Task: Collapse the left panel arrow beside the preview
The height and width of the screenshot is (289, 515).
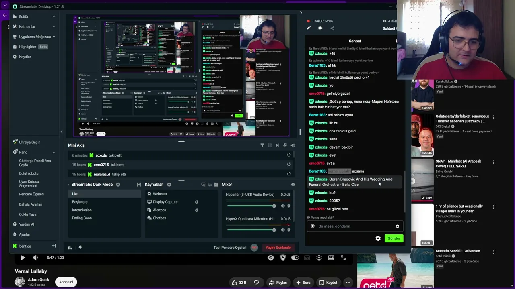Action: tap(62, 132)
